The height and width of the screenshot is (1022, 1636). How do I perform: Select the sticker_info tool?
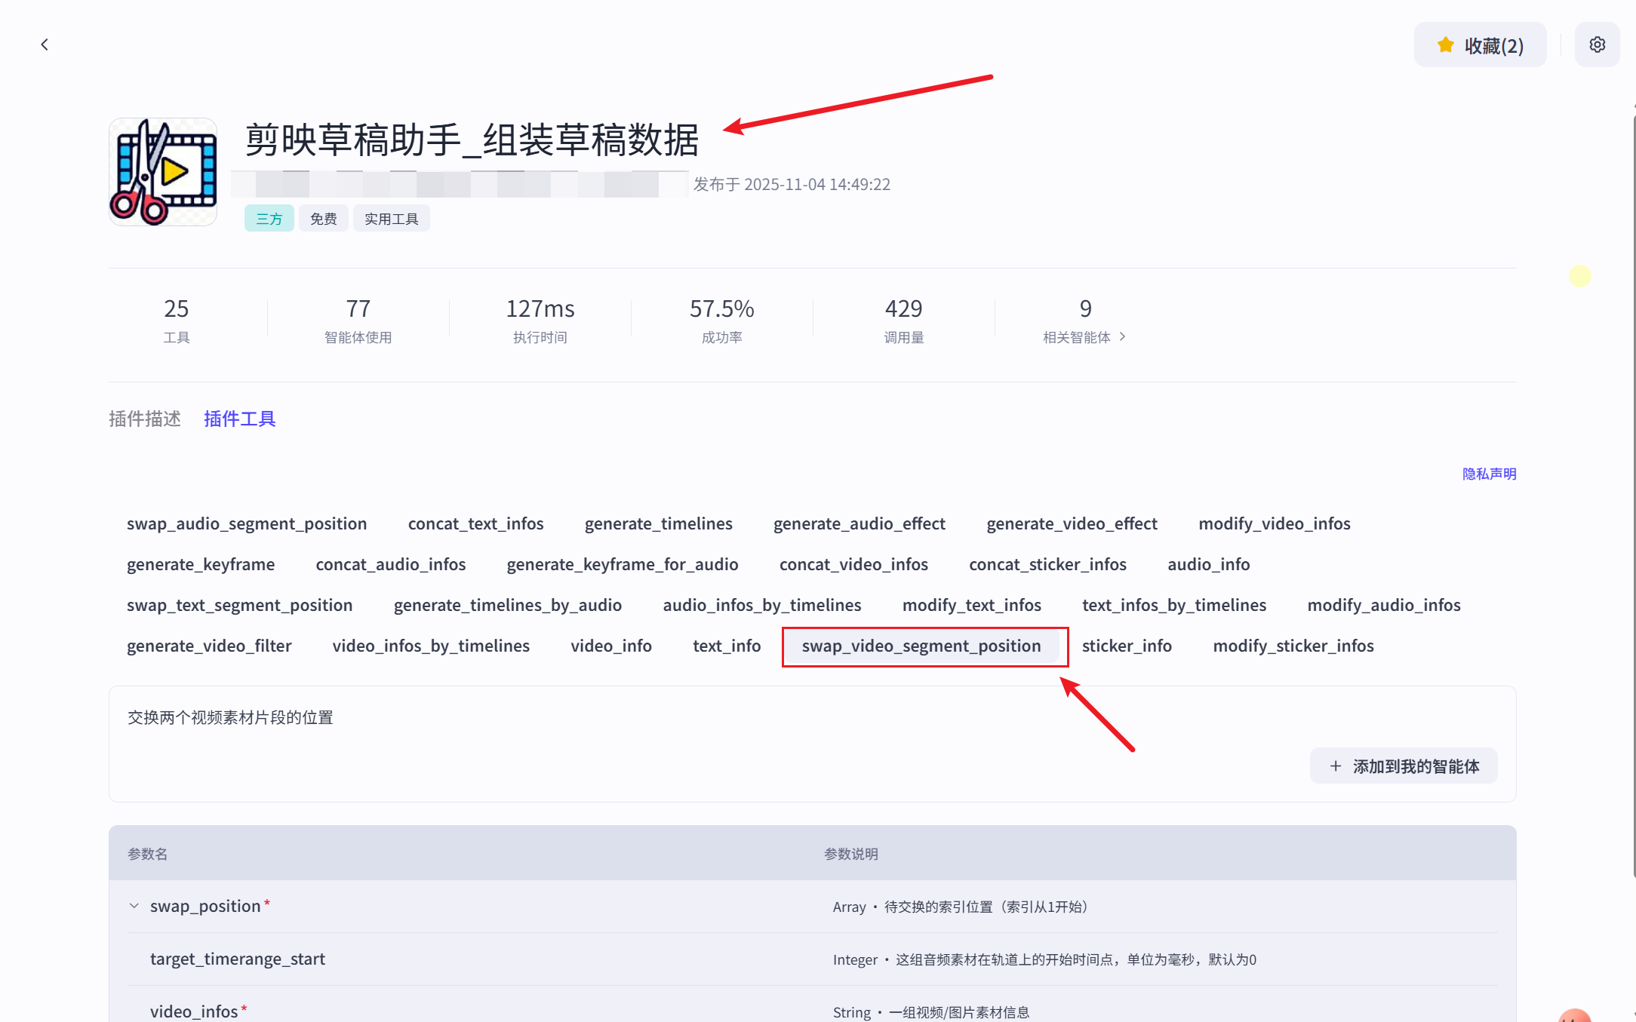point(1127,646)
